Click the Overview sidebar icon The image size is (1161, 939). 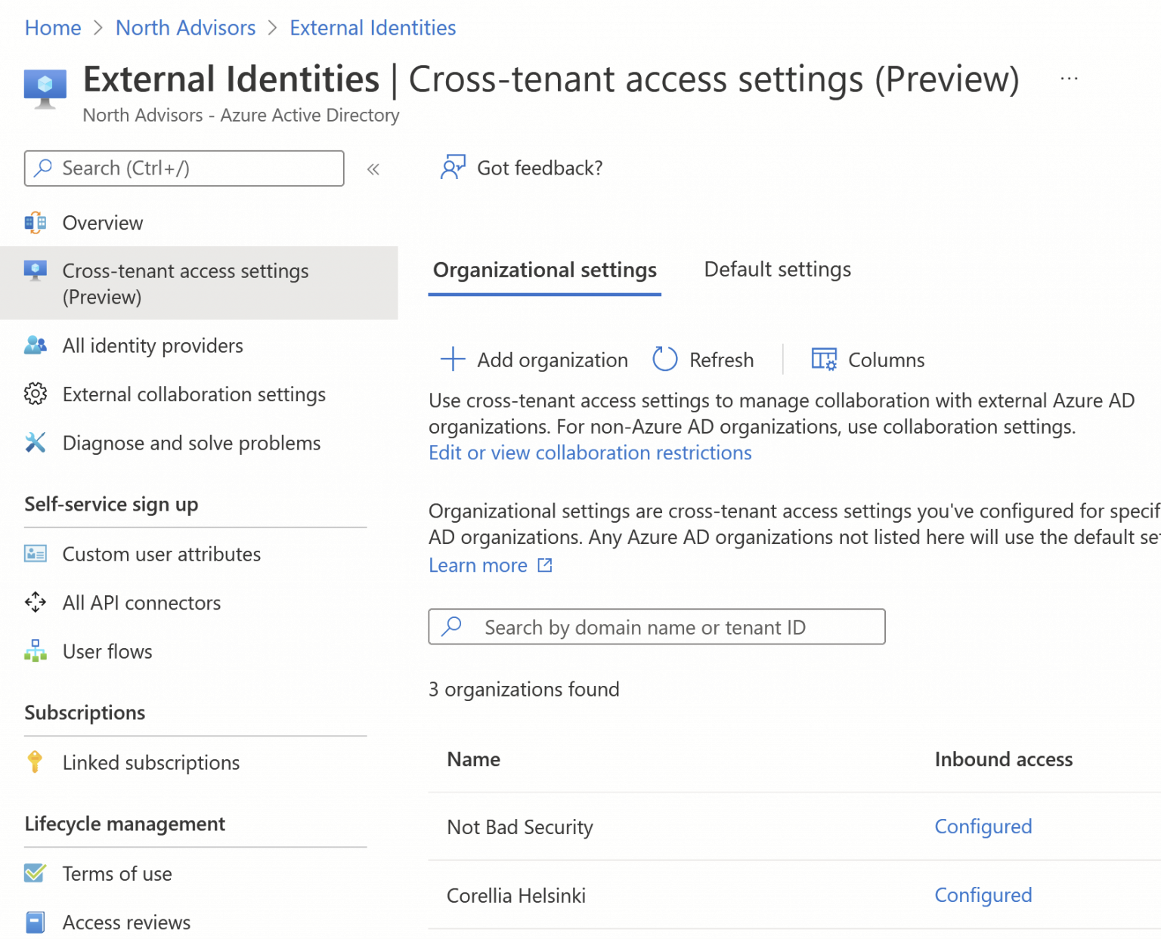36,223
